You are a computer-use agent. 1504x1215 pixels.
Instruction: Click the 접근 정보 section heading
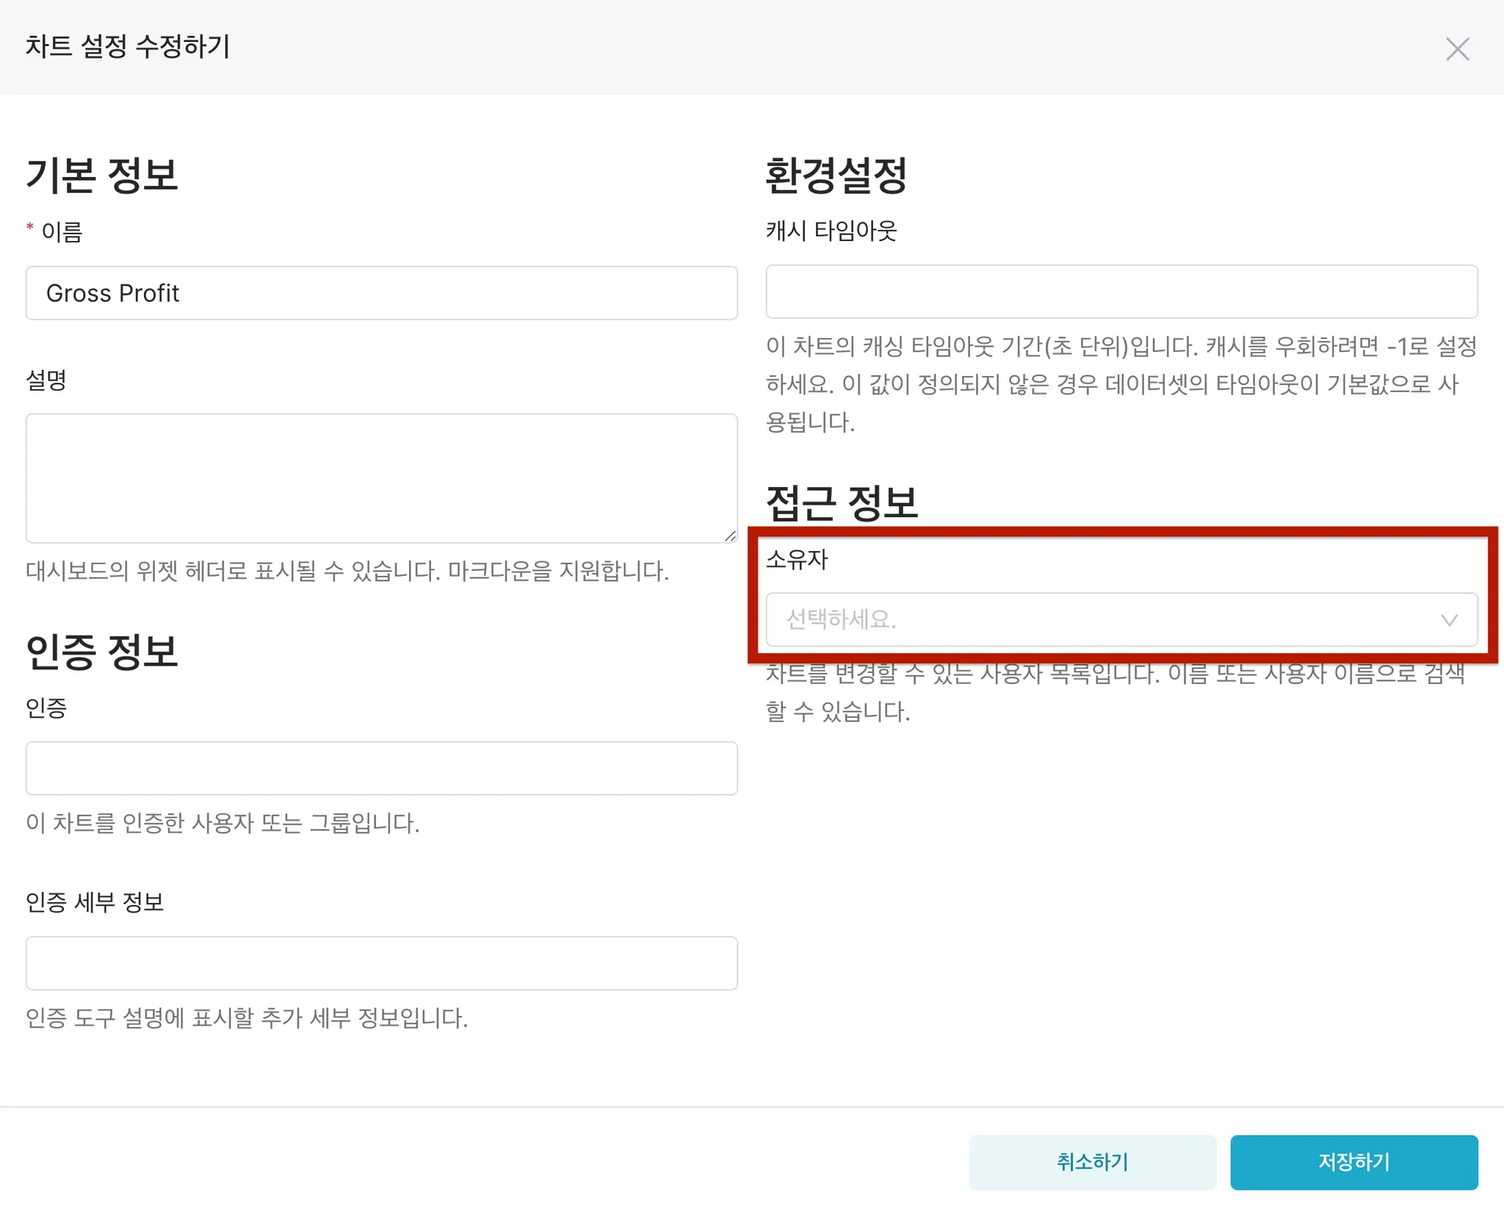(x=842, y=502)
